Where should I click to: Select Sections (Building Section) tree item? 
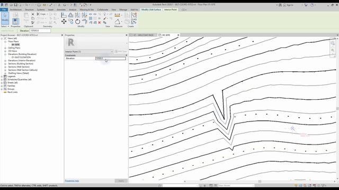[21, 64]
